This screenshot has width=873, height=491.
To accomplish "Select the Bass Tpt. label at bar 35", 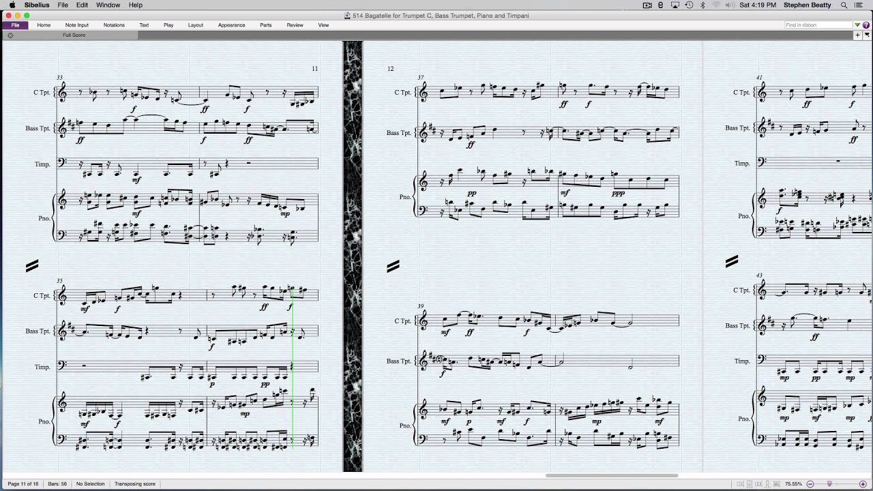I will tap(38, 331).
